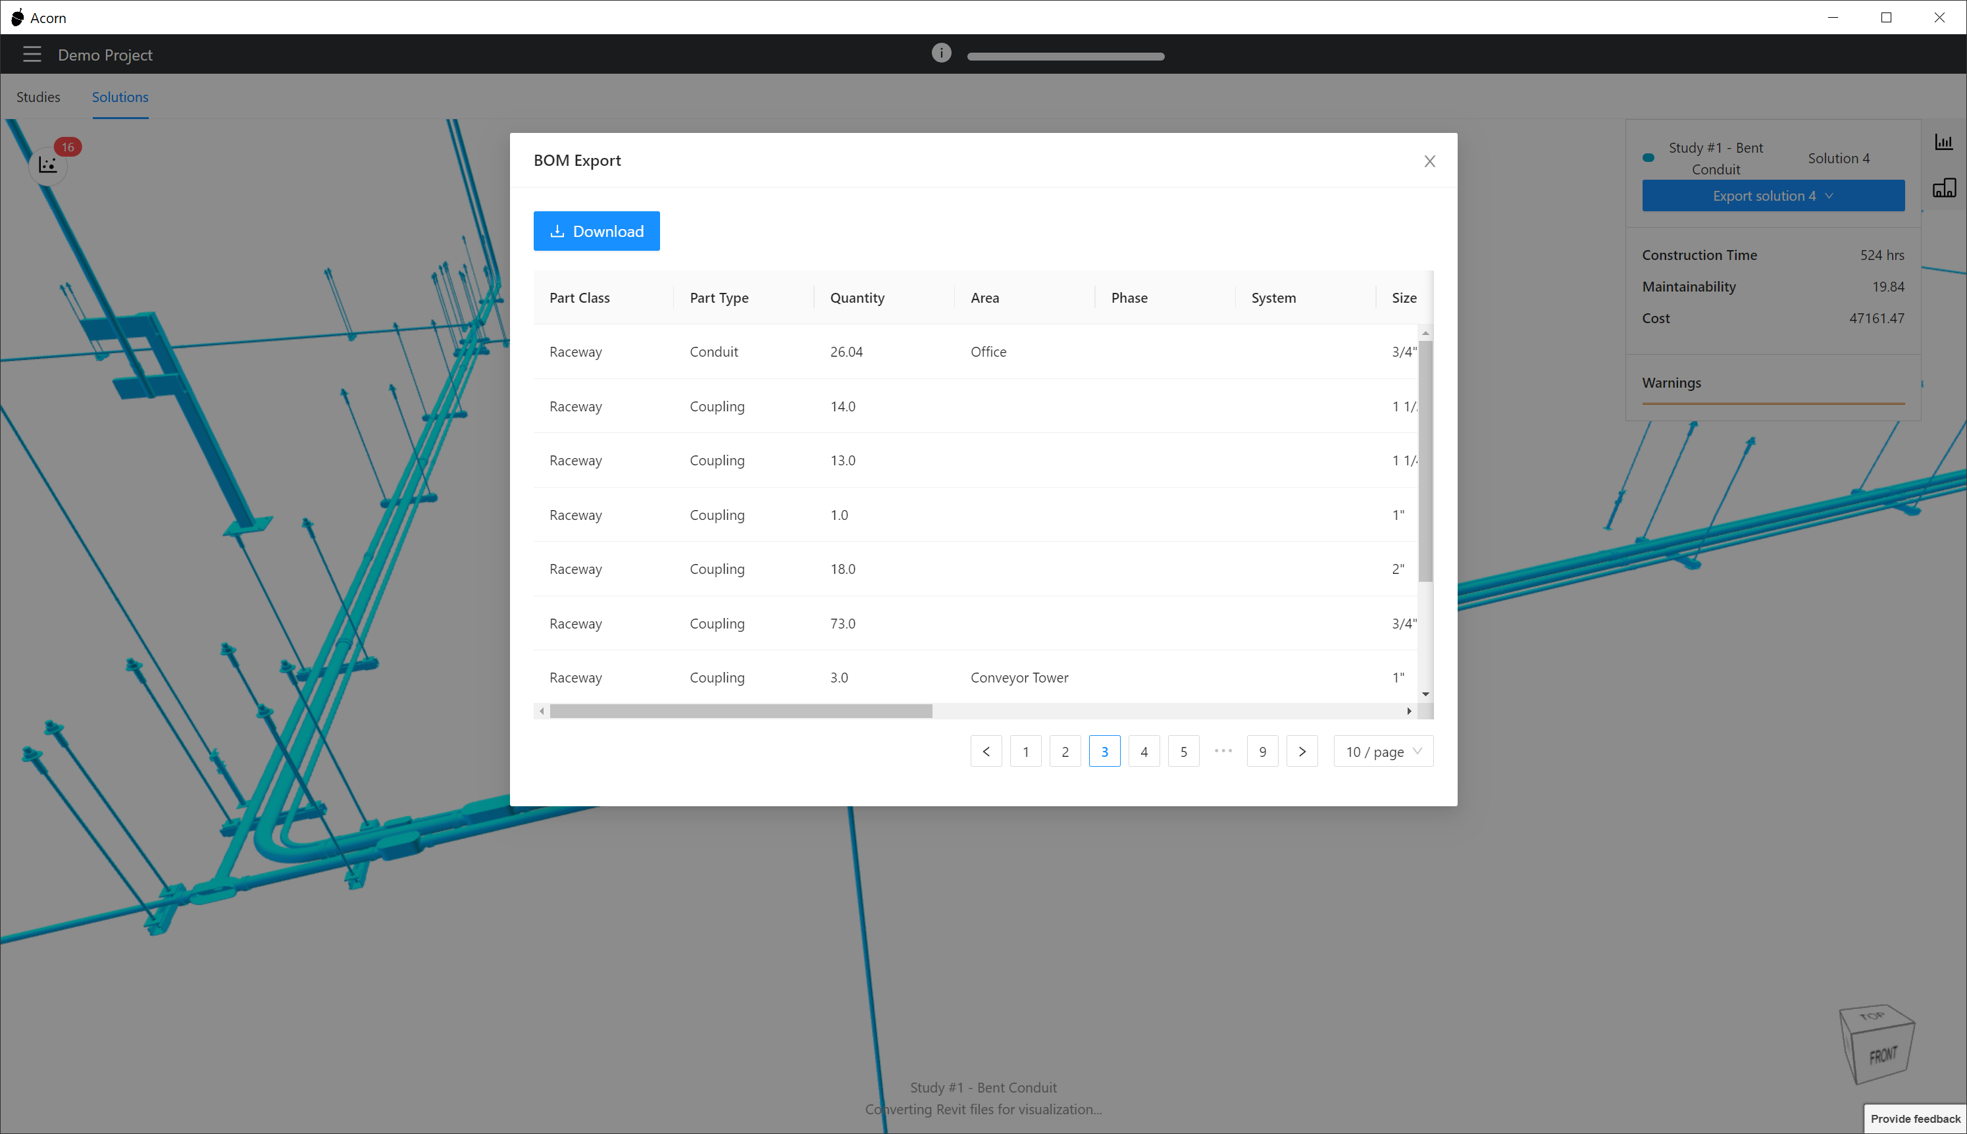Click the Provide feedback button
Image resolution: width=1967 pixels, height=1134 pixels.
pos(1915,1118)
